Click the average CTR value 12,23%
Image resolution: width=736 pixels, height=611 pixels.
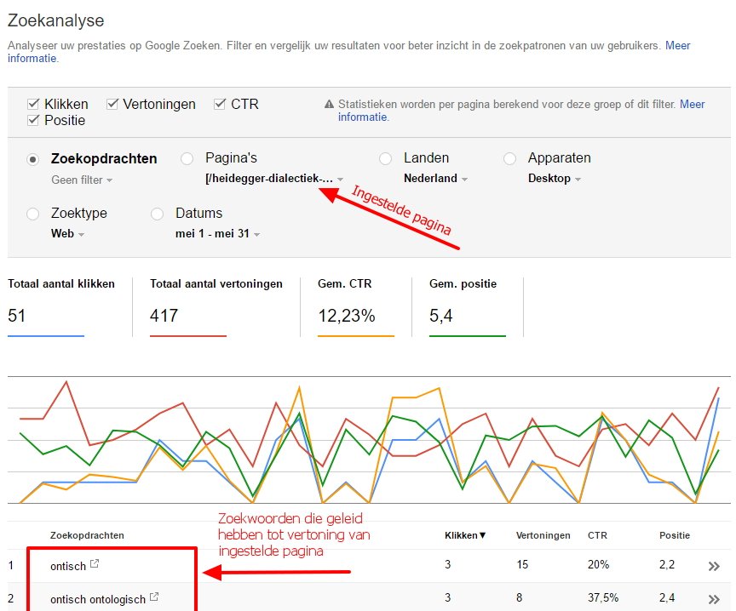tap(347, 316)
